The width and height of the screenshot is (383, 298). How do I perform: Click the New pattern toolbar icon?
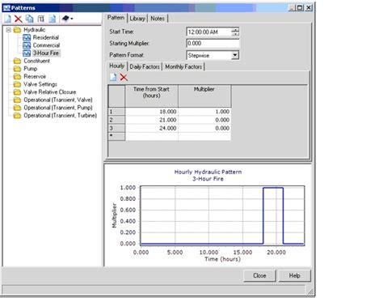click(8, 19)
